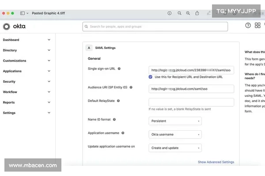Image resolution: width=265 pixels, height=176 pixels.
Task: Open Update application username on dropdown
Action: pyautogui.click(x=175, y=148)
